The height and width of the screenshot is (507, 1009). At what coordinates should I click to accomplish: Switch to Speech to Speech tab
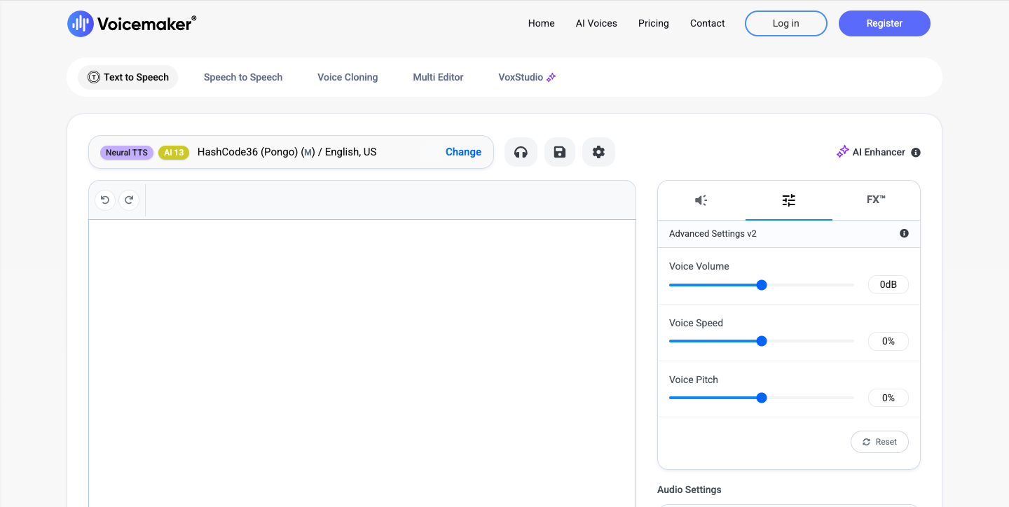(243, 77)
